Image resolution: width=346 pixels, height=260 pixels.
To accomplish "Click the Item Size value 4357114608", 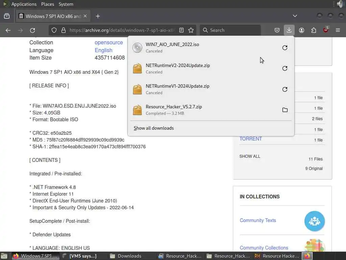I will coord(110,58).
